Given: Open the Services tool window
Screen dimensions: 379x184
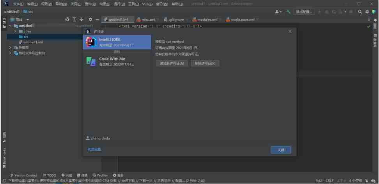Looking at the screenshot, I should [x=118, y=175].
